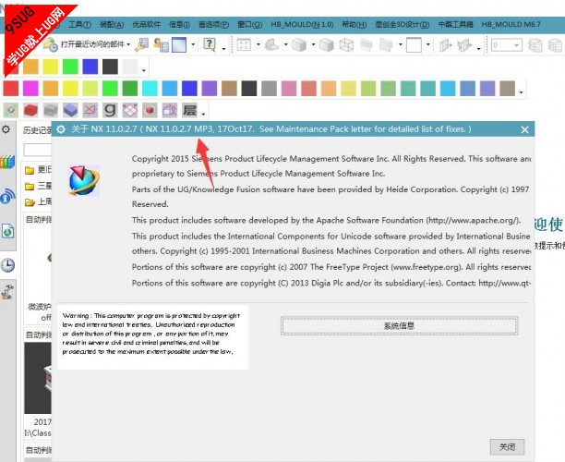This screenshot has height=462, width=565.
Task: Open the 窗口(O) menu
Action: 249,25
